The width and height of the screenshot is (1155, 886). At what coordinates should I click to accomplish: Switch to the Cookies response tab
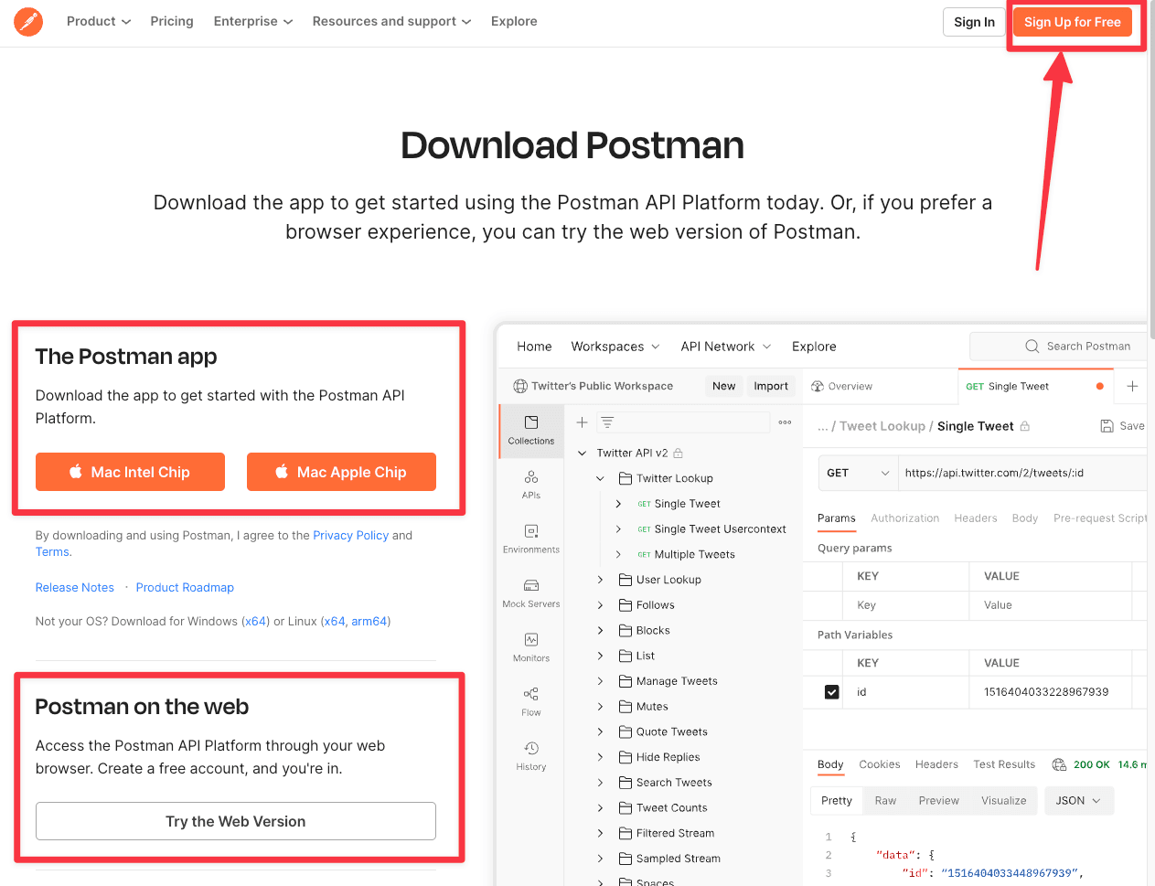pos(880,764)
